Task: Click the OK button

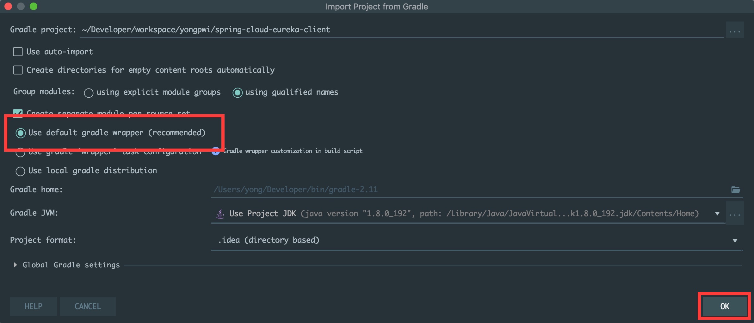Action: 725,306
